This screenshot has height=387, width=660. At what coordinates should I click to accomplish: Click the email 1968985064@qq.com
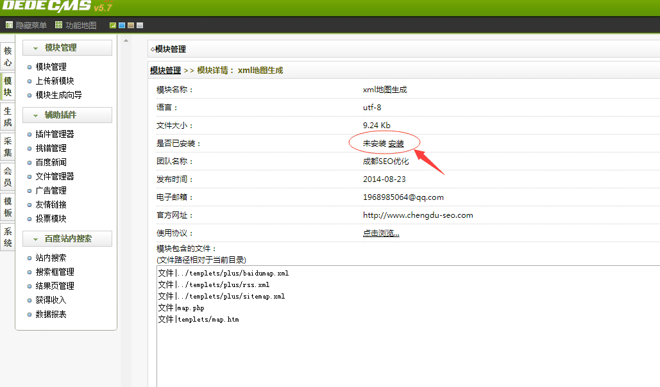(x=403, y=197)
